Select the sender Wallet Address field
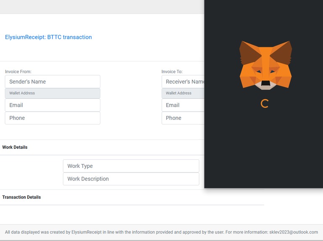Viewport: 323px width, 241px height. [x=53, y=93]
